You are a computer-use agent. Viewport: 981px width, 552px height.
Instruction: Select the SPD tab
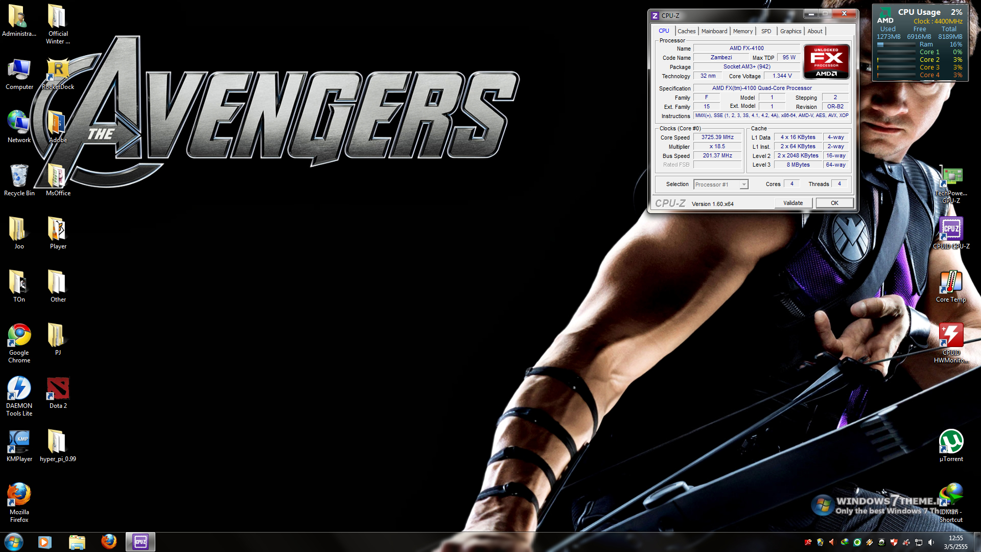[x=766, y=31]
